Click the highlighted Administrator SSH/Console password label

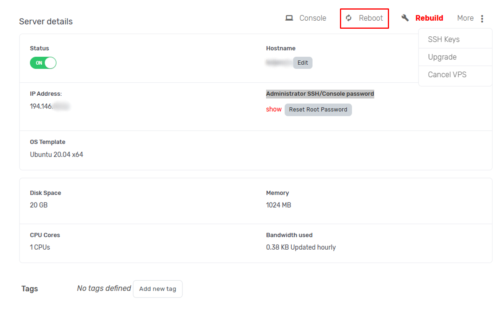point(320,94)
